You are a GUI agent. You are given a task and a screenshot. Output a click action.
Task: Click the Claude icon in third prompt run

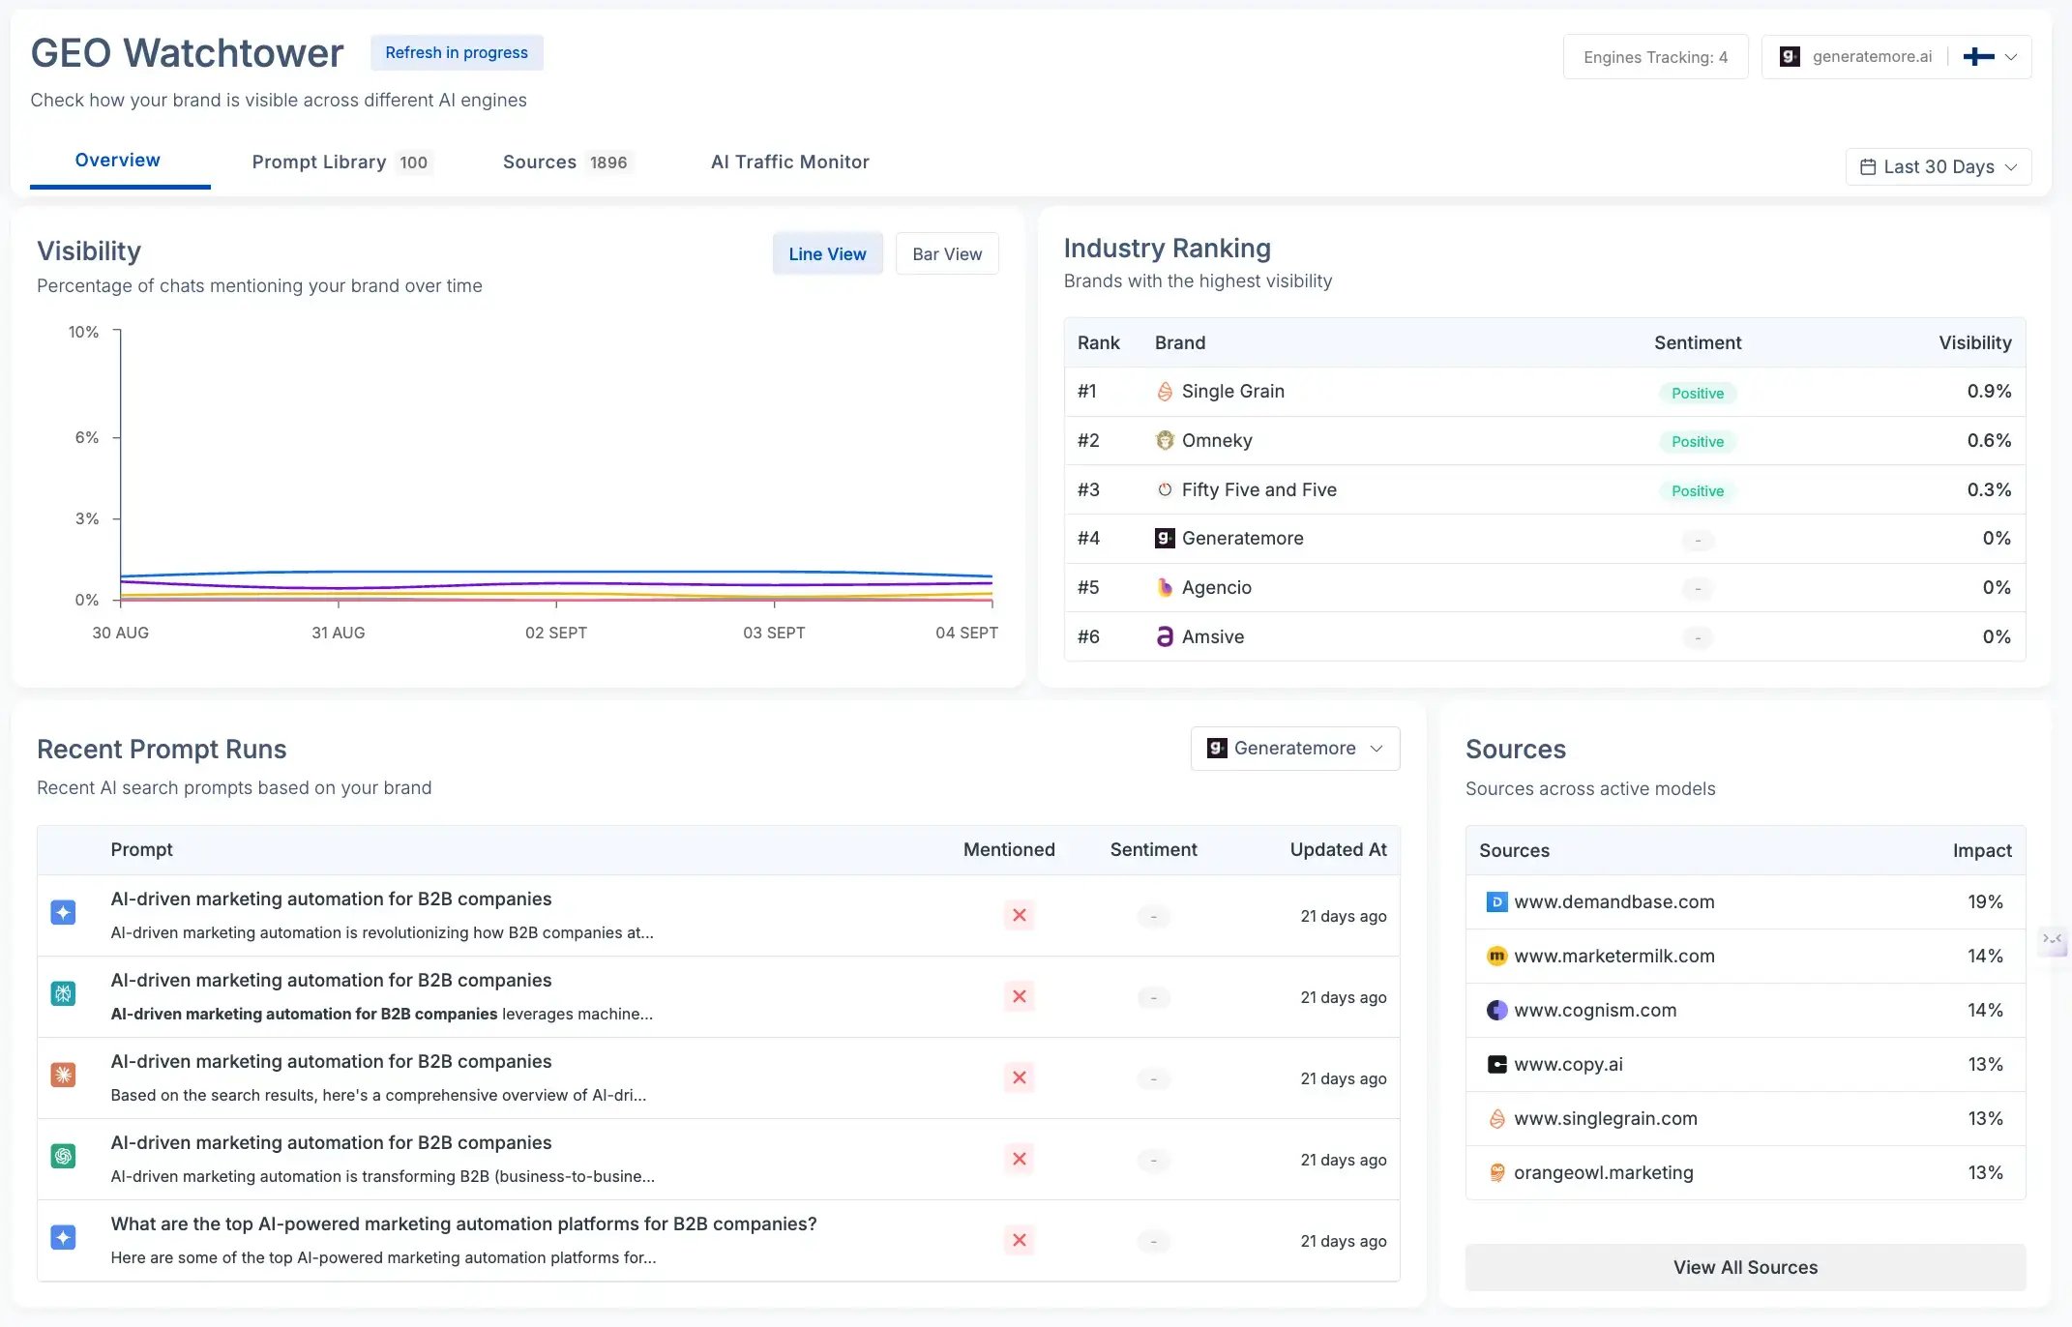(63, 1075)
